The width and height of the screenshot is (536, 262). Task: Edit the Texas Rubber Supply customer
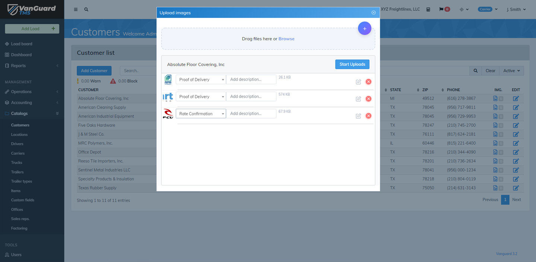click(x=516, y=188)
